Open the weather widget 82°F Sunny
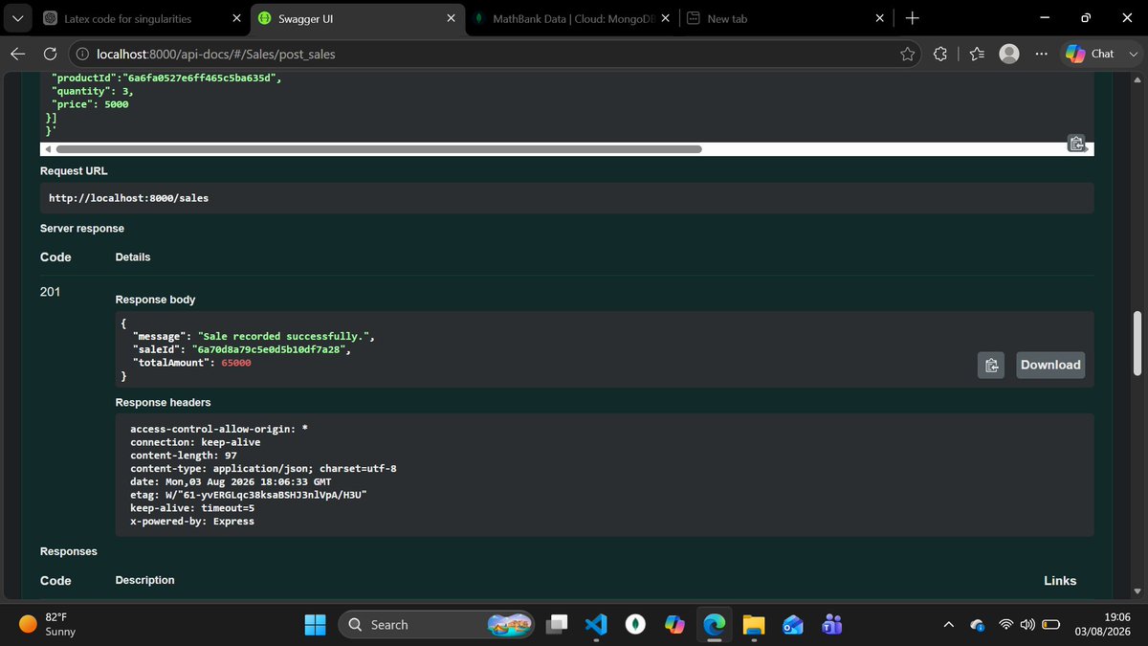Viewport: 1148px width, 646px height. click(x=47, y=625)
